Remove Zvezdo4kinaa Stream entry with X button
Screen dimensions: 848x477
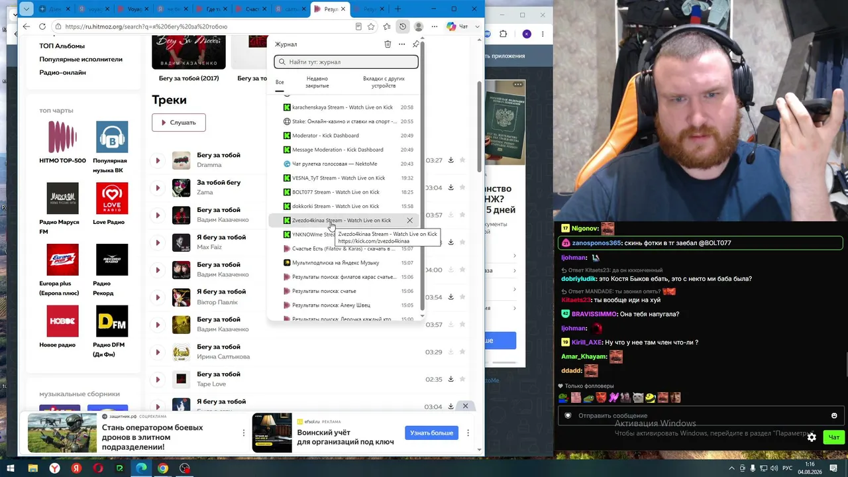point(409,221)
